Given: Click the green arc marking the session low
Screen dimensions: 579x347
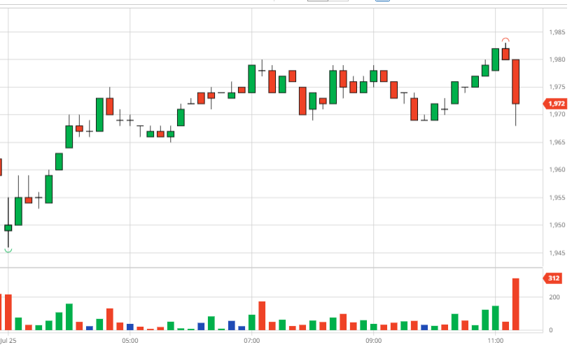Looking at the screenshot, I should [x=8, y=250].
